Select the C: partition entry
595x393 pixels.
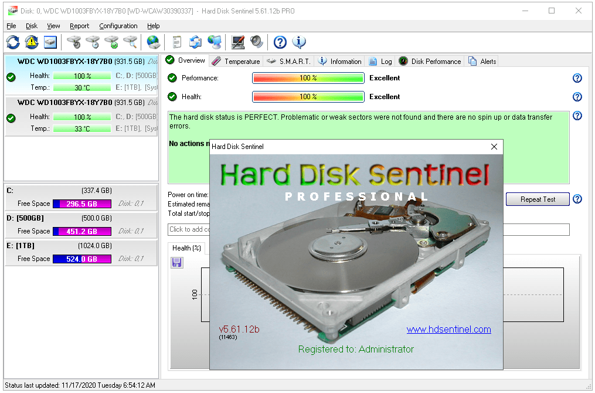point(81,197)
